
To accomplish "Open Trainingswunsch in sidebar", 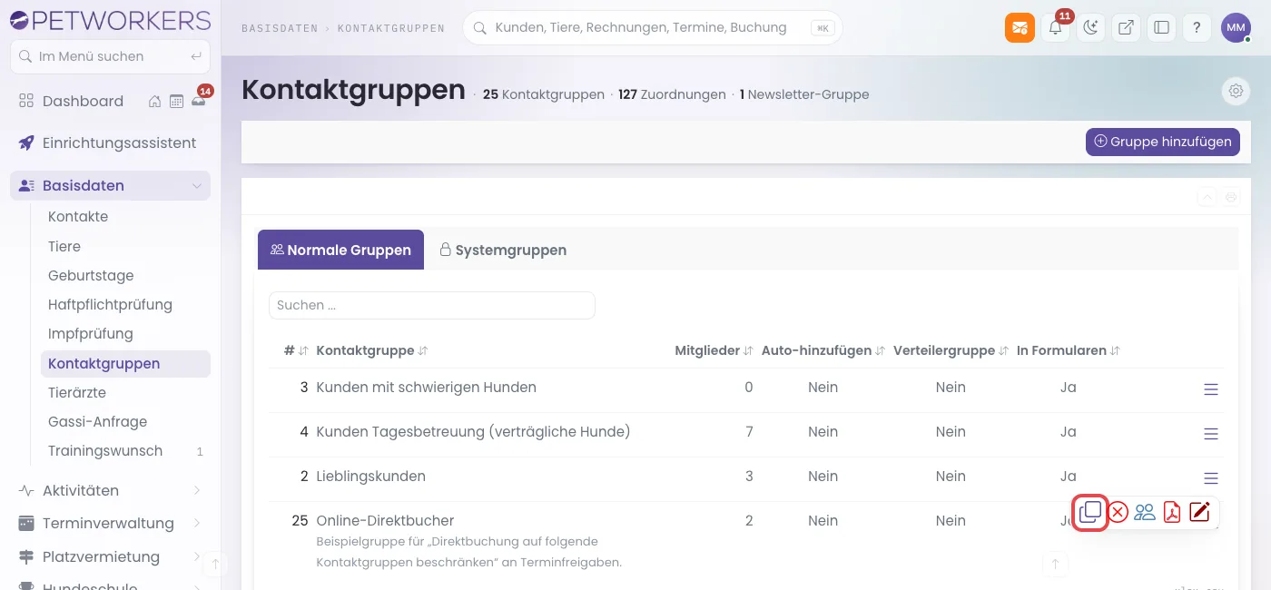I will (125, 450).
